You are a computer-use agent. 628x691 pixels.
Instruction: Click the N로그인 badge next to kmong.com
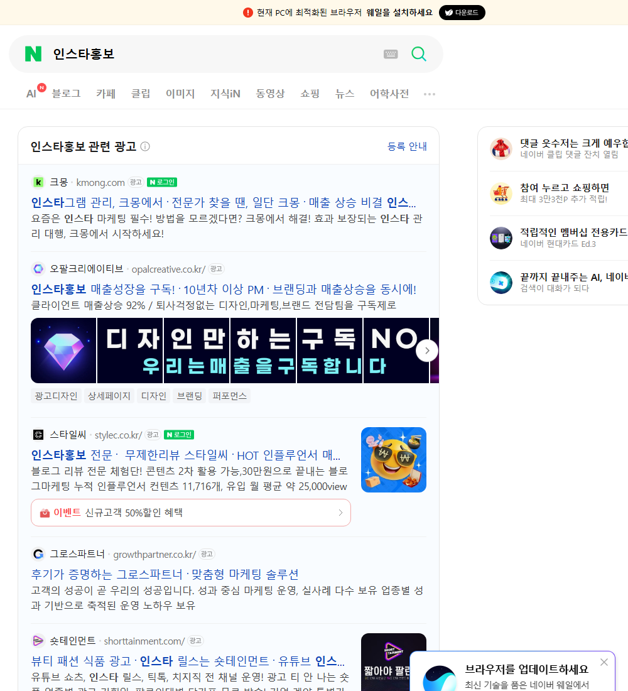[x=162, y=182]
